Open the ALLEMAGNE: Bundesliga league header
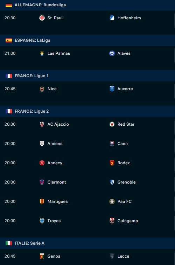The image size is (175, 265). (x=87, y=5)
